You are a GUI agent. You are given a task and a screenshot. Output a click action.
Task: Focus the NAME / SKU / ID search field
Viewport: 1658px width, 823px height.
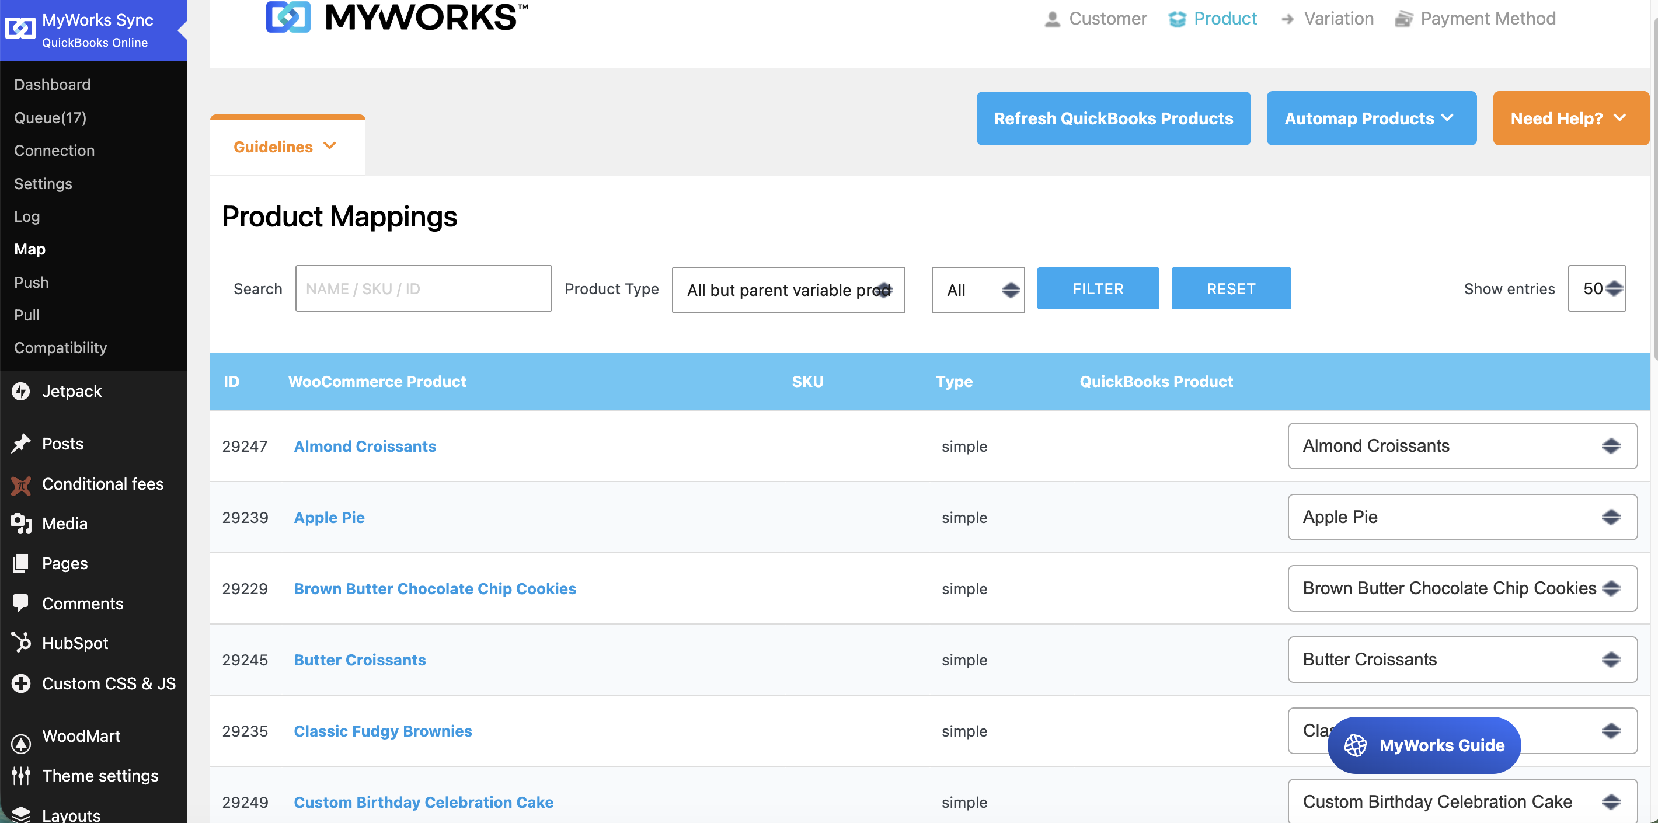(423, 288)
